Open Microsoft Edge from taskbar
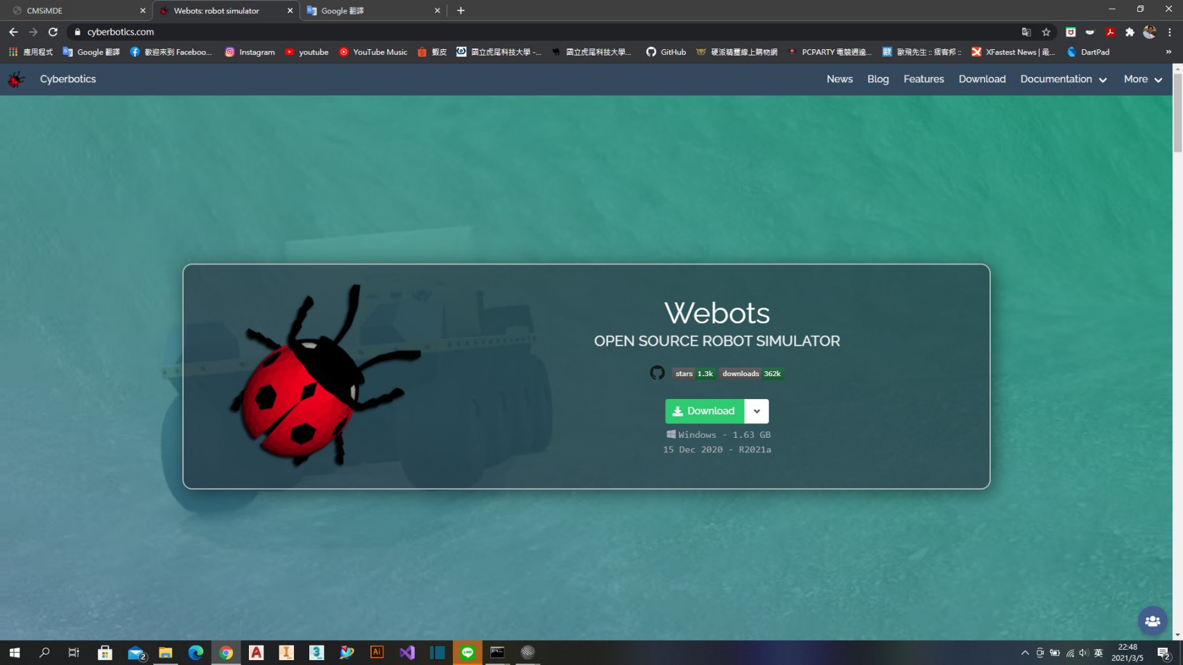 [x=196, y=653]
